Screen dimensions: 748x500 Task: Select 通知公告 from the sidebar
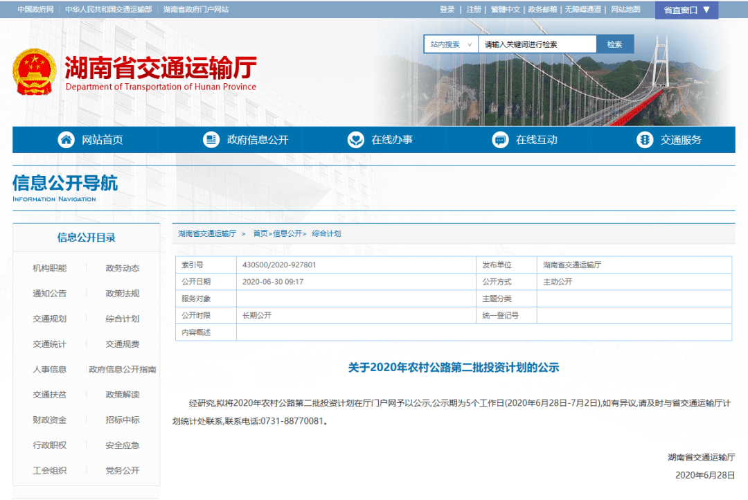click(51, 294)
